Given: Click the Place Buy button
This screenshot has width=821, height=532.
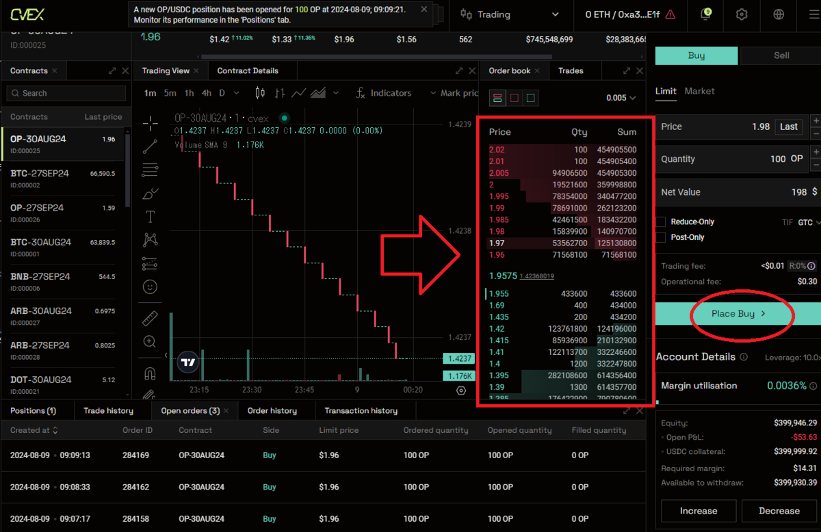Looking at the screenshot, I should tap(738, 313).
